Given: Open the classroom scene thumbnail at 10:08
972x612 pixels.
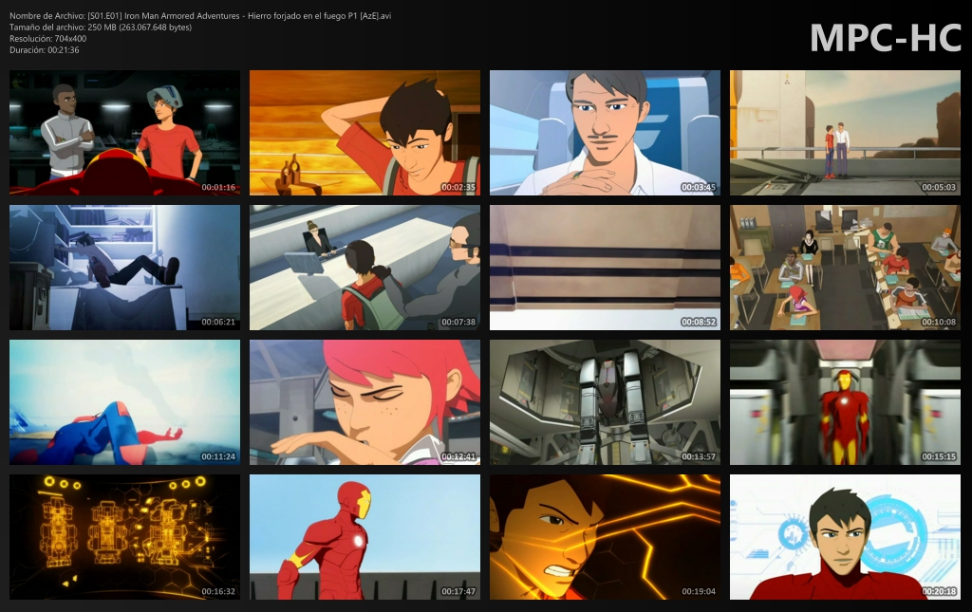Looking at the screenshot, I should coord(844,267).
